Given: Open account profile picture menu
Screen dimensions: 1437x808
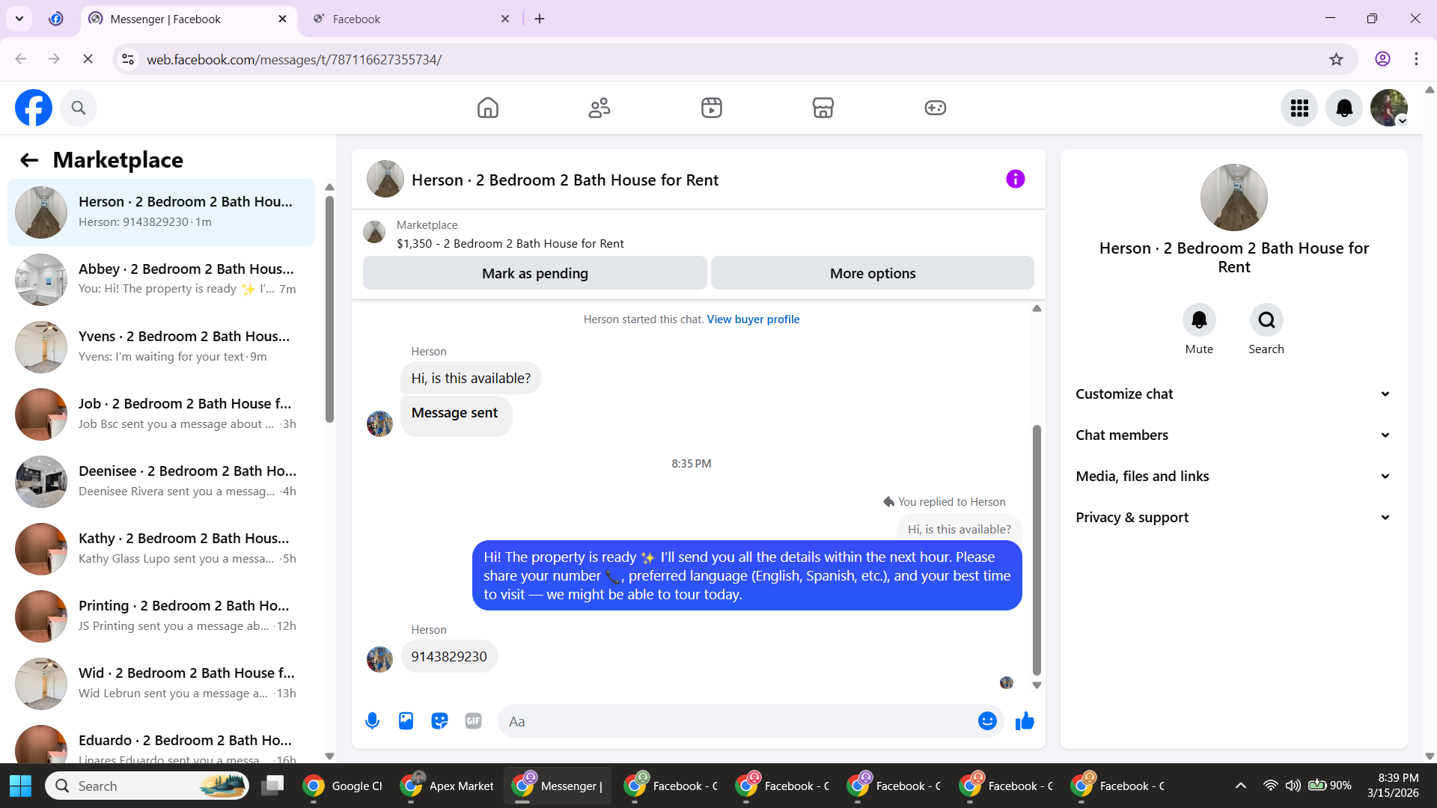Looking at the screenshot, I should [1389, 108].
